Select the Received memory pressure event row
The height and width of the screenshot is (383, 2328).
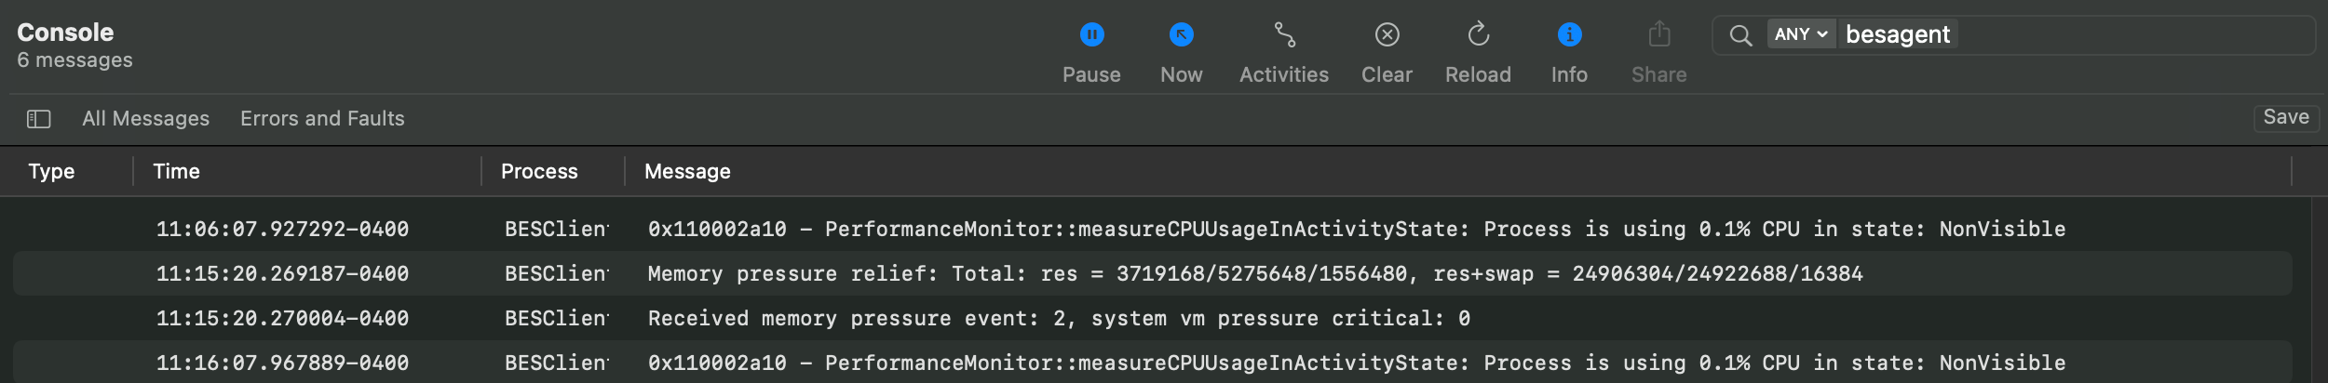point(1153,318)
